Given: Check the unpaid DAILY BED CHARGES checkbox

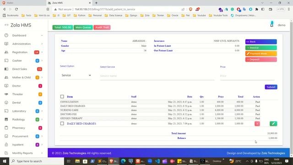Looking at the screenshot, I should click(x=62, y=123).
